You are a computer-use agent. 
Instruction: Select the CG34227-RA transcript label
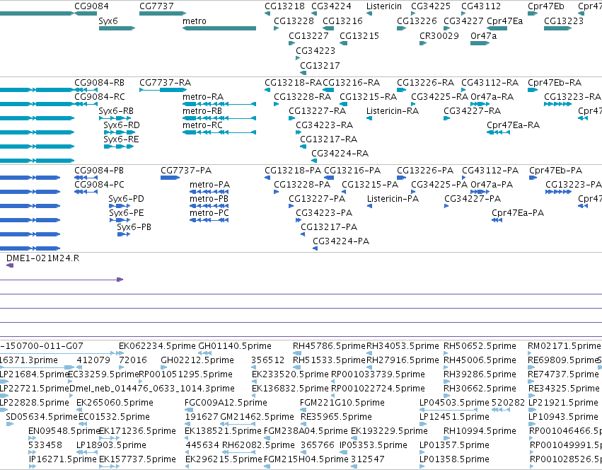(x=473, y=111)
